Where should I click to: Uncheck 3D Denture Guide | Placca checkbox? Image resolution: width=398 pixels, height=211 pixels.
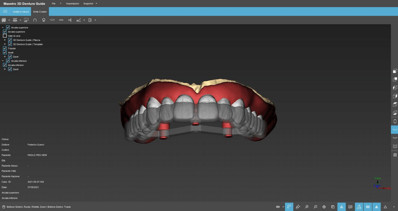(10, 40)
